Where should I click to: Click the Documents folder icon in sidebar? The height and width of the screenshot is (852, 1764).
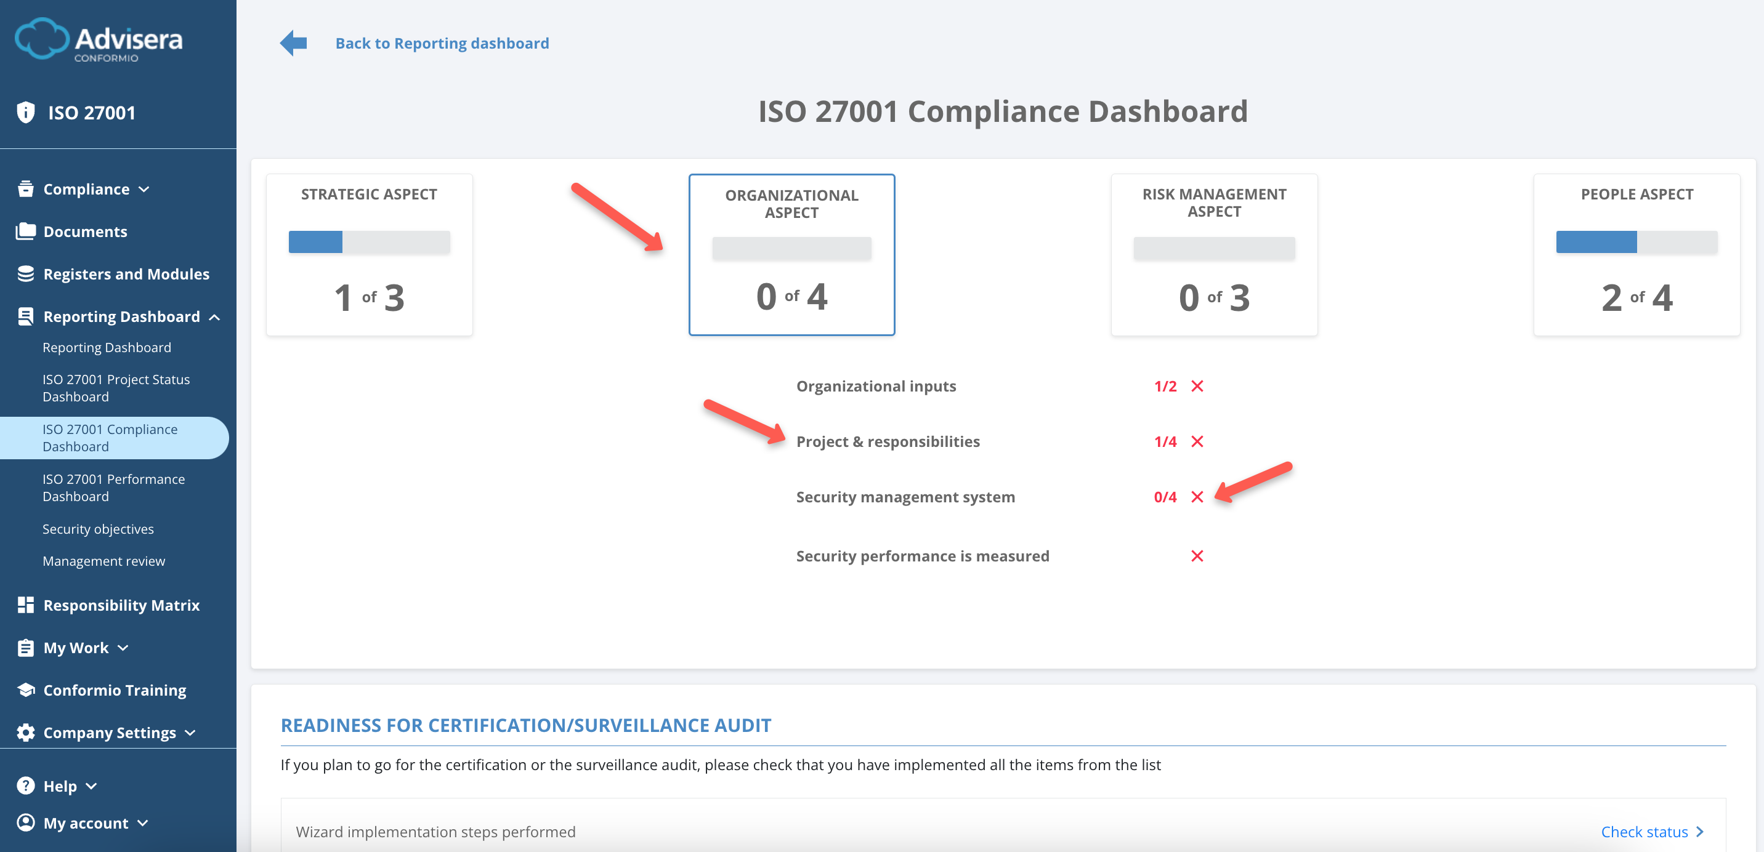25,231
